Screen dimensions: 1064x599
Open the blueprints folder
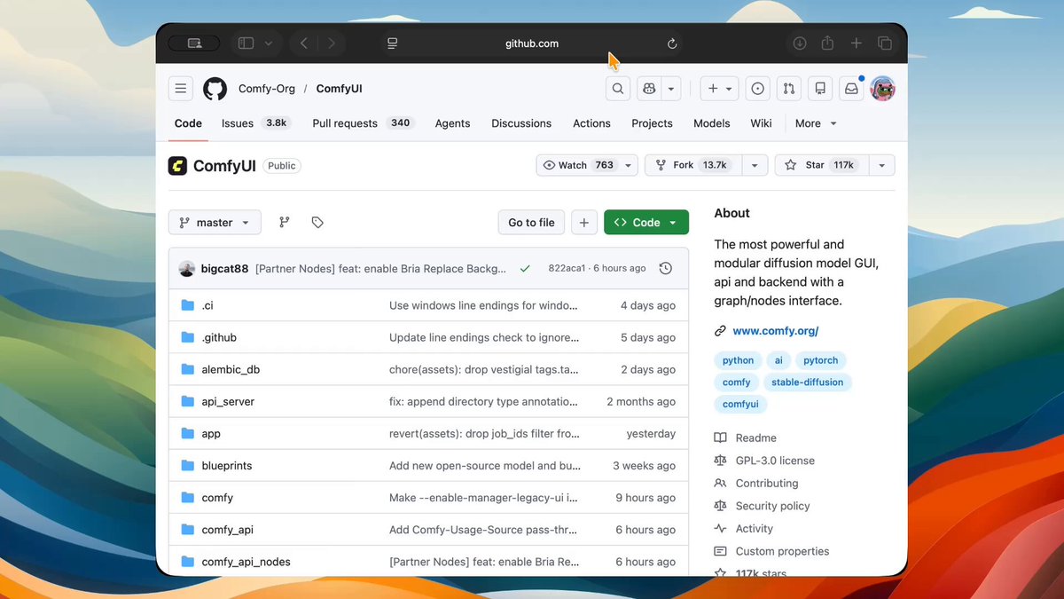tap(226, 466)
